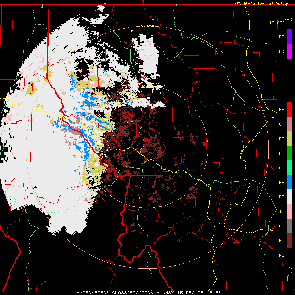The width and height of the screenshot is (295, 295).
Task: Click the 50 NMI range ring label
Action: 147,87
